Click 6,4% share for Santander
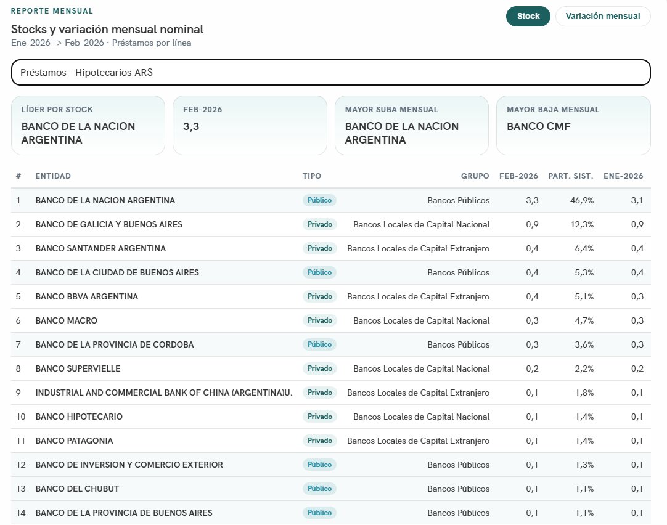667x525 pixels. point(584,248)
